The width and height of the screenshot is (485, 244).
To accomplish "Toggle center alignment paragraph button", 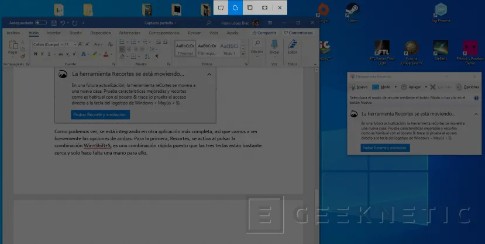I will (x=129, y=49).
